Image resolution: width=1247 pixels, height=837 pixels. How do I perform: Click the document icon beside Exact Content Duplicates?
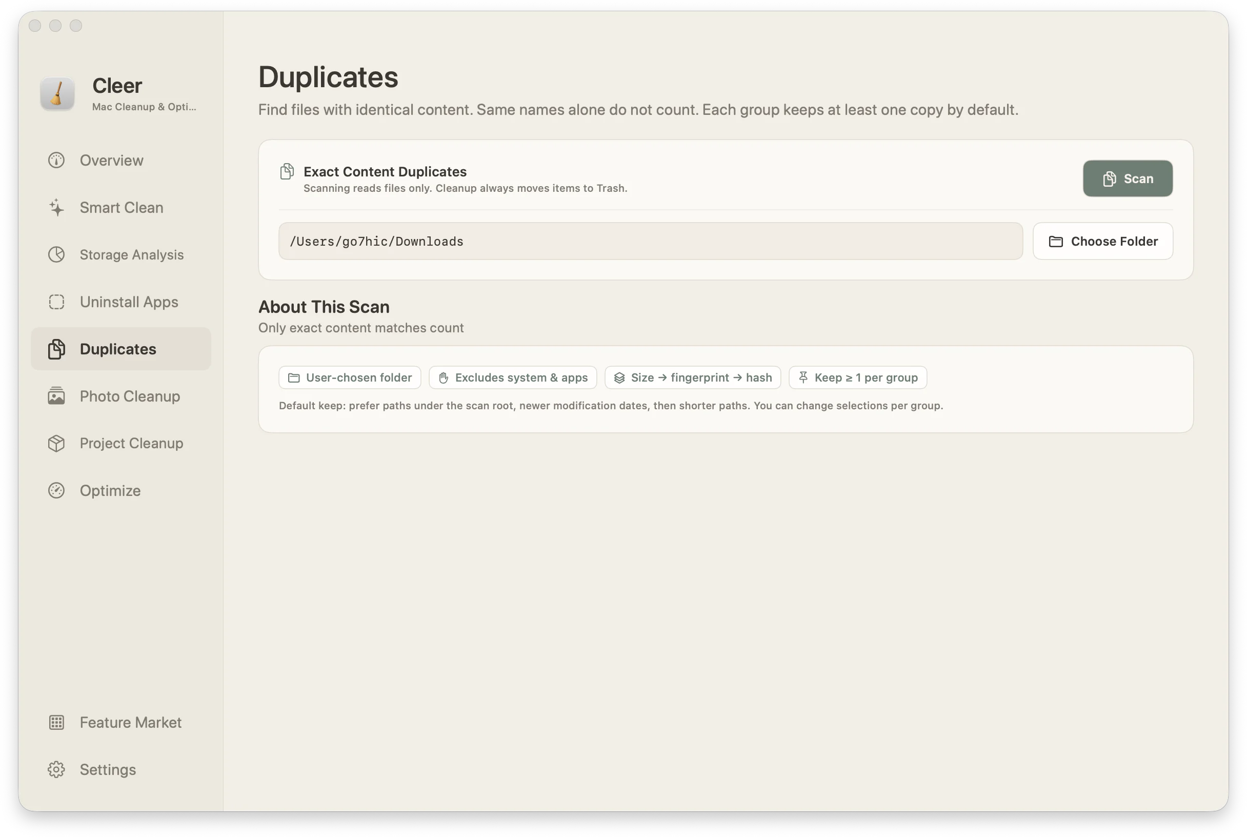(x=287, y=171)
